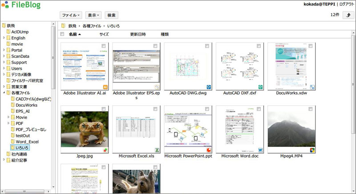This screenshot has height=194, width=356.
Task: Click the PowerPoint ppt file type badge
Action: tap(209, 150)
